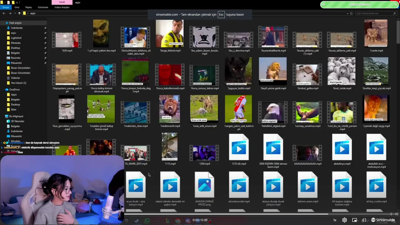Select file 1 yıl hapis yattım lan.mp4
This screenshot has height=225, width=400.
click(101, 33)
